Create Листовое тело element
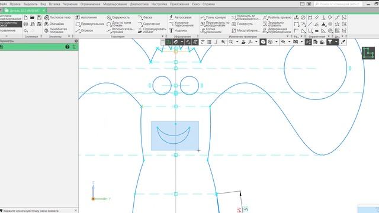This screenshot has width=379, height=213. tap(57, 17)
